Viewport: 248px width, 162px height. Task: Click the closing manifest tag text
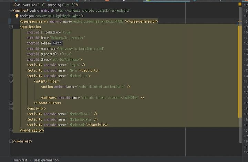pyautogui.click(x=22, y=141)
